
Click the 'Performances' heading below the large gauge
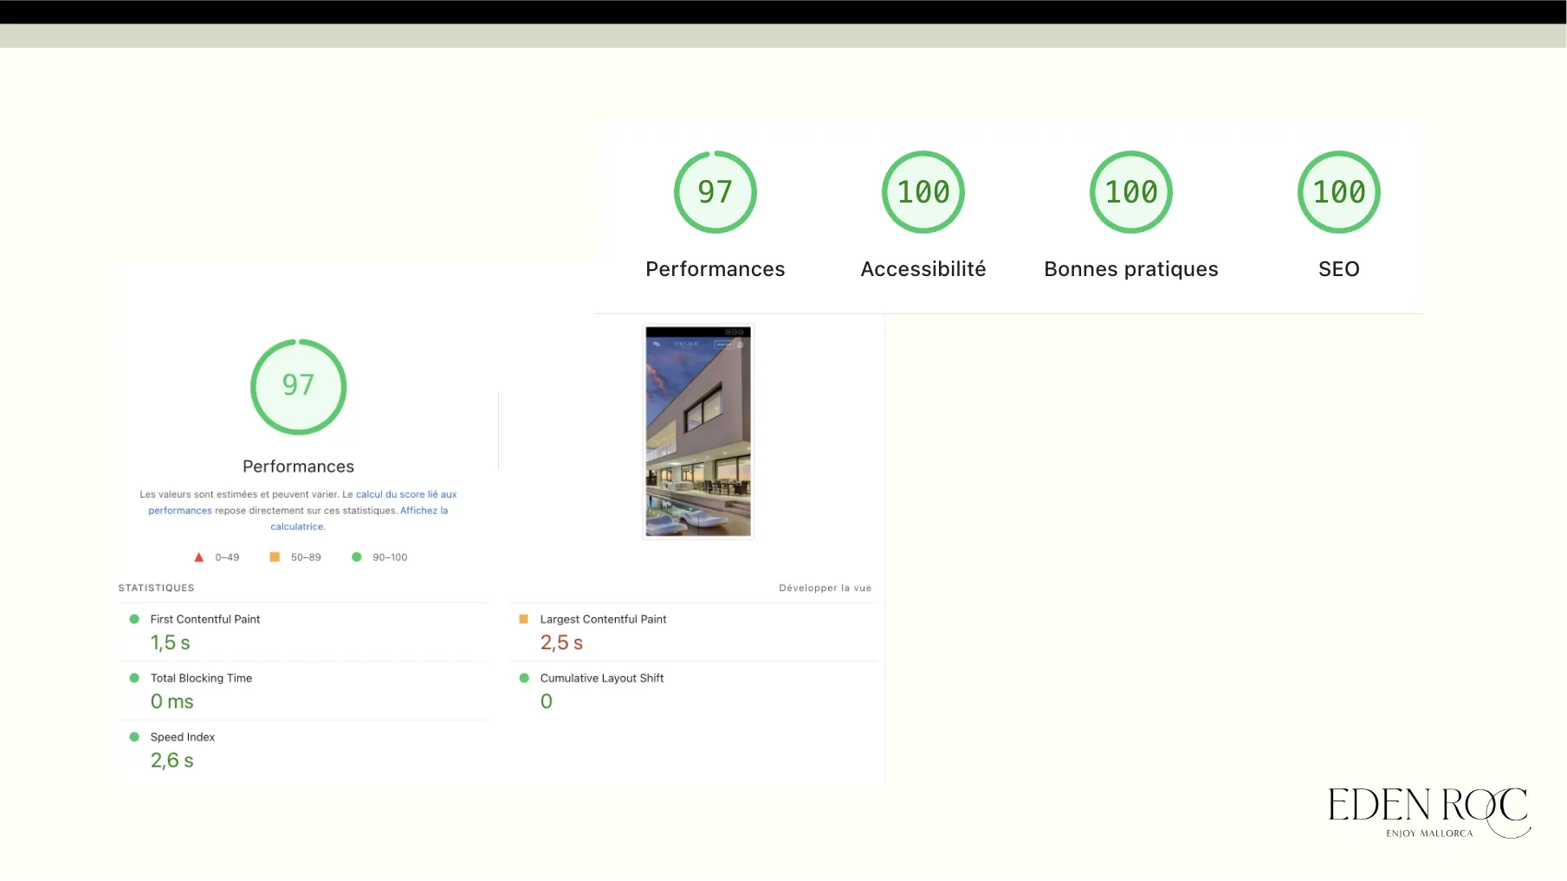pyautogui.click(x=299, y=466)
